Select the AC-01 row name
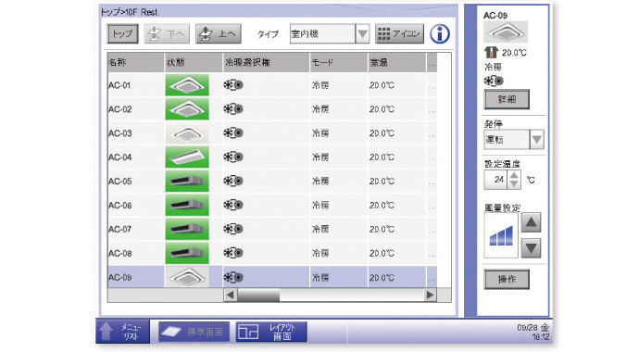Image resolution: width=639 pixels, height=352 pixels. [x=119, y=85]
